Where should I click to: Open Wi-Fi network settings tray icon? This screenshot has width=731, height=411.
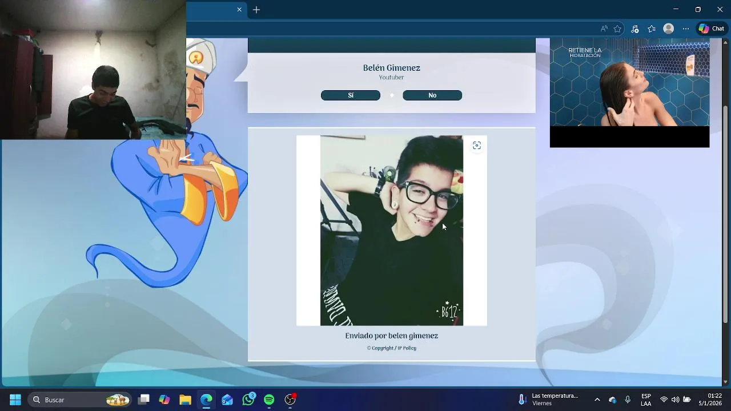664,400
